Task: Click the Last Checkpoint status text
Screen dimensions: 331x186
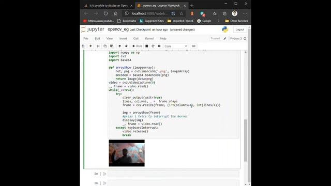Action: pyautogui.click(x=148, y=29)
